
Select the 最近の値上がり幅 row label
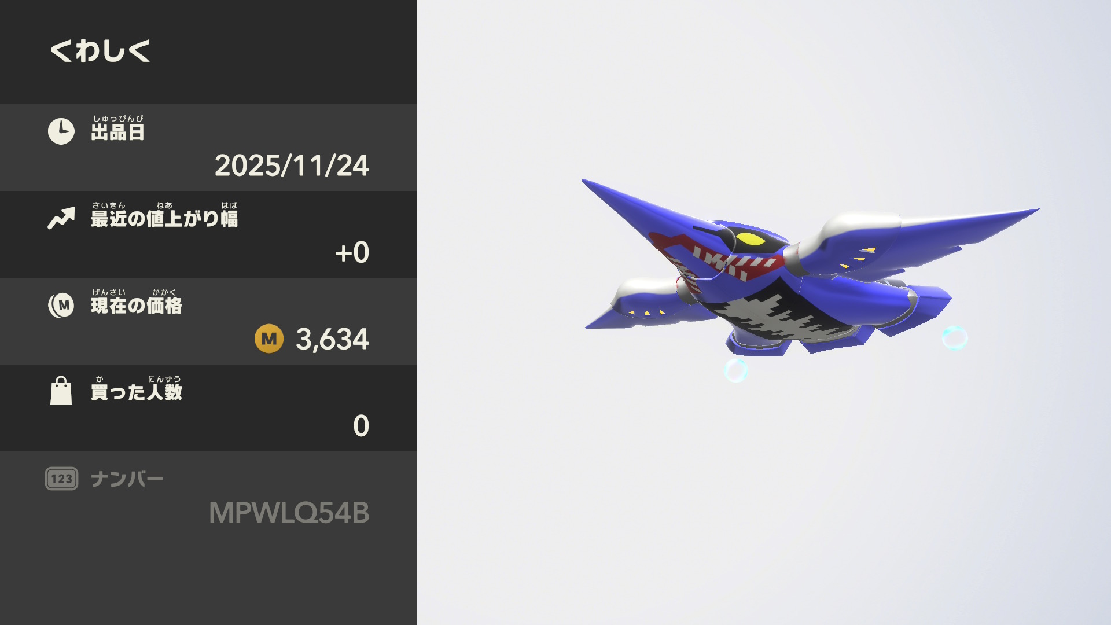tap(164, 219)
